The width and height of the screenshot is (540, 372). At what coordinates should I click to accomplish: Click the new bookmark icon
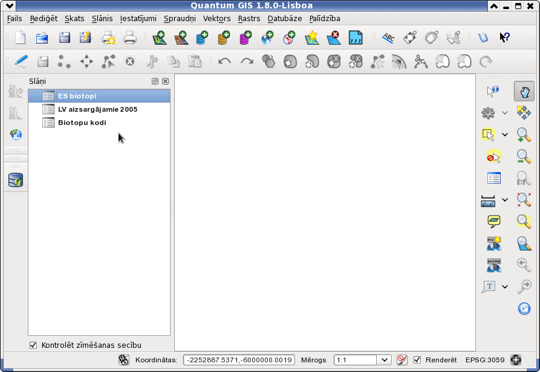click(x=494, y=243)
